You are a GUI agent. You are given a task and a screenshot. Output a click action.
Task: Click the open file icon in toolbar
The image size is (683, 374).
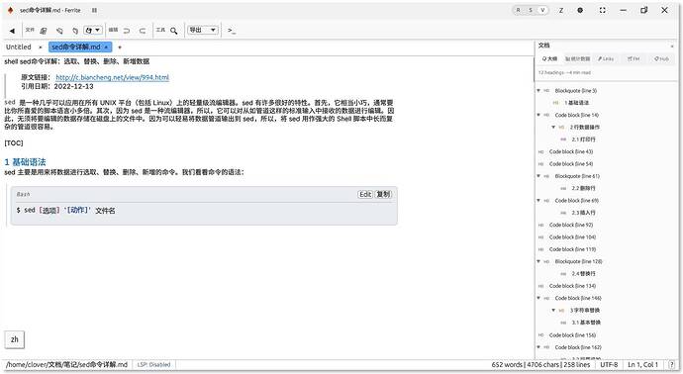(59, 31)
